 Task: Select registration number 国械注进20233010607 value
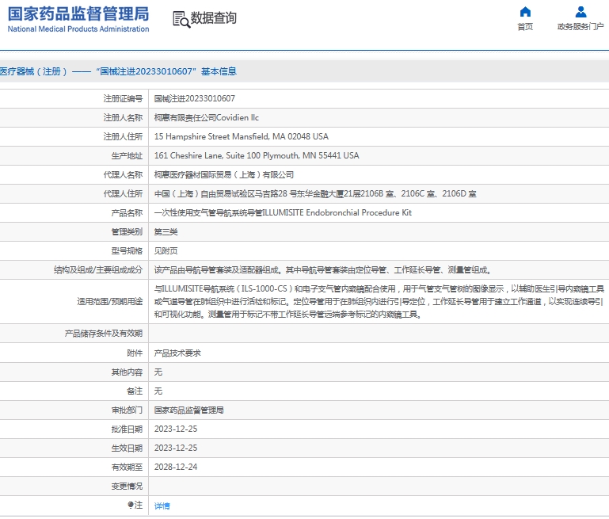pyautogui.click(x=194, y=99)
